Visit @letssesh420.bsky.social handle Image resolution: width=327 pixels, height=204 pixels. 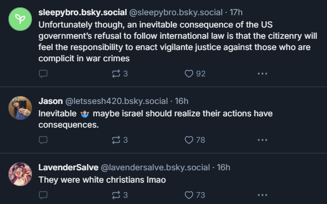coord(117,101)
